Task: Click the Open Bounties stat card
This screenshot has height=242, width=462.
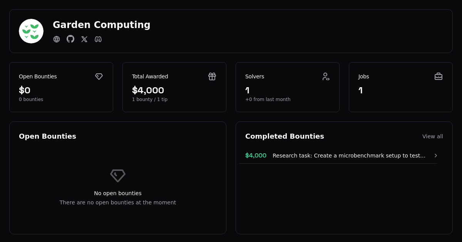Action: [61, 87]
